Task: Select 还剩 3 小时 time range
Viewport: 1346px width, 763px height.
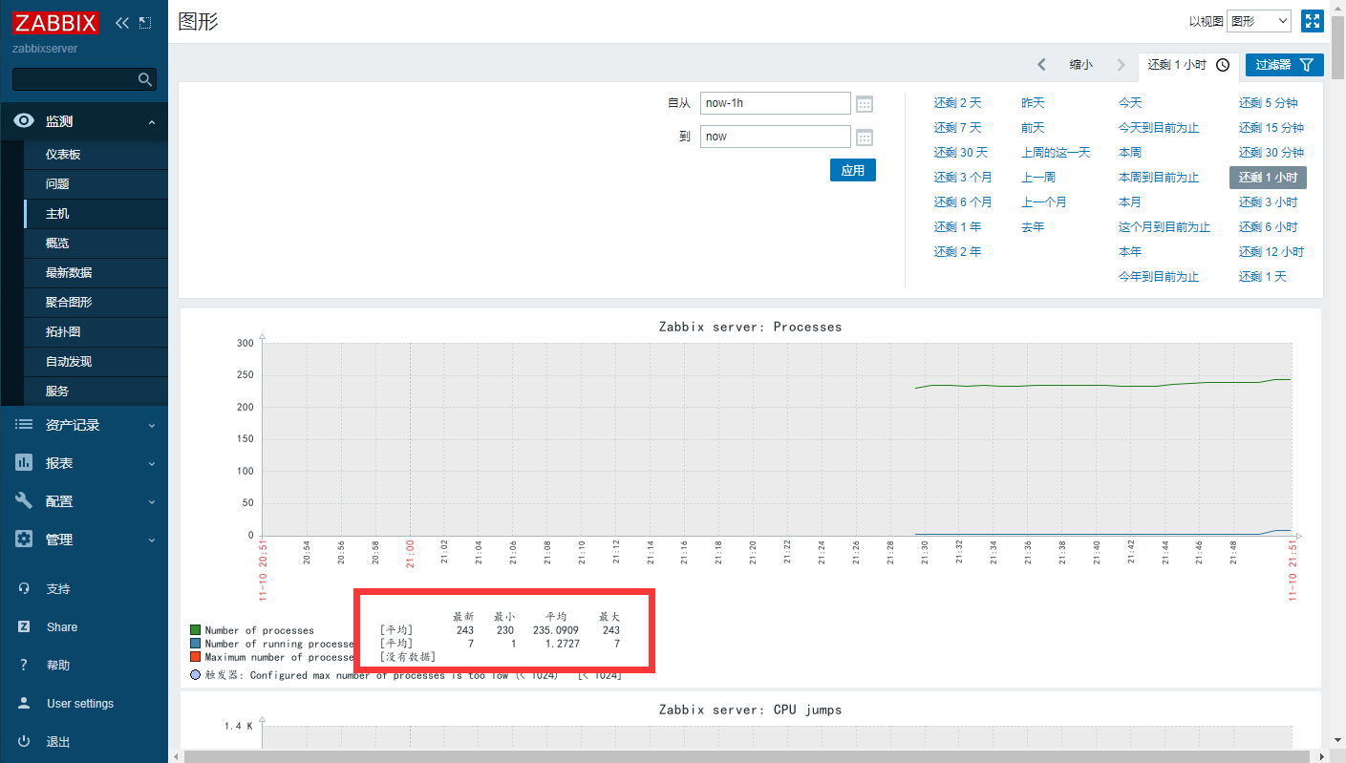Action: coord(1268,202)
